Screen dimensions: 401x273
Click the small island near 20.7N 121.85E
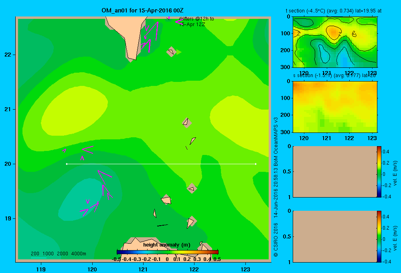(x=187, y=123)
